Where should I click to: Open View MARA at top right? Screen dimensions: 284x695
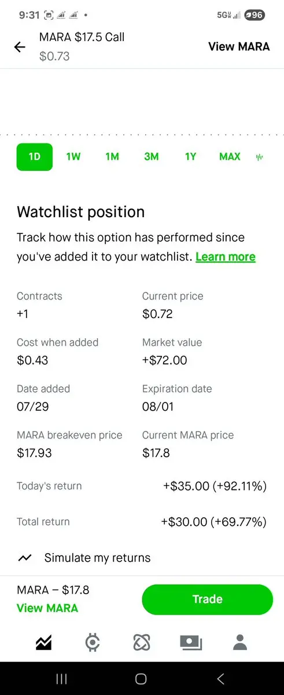click(x=239, y=47)
